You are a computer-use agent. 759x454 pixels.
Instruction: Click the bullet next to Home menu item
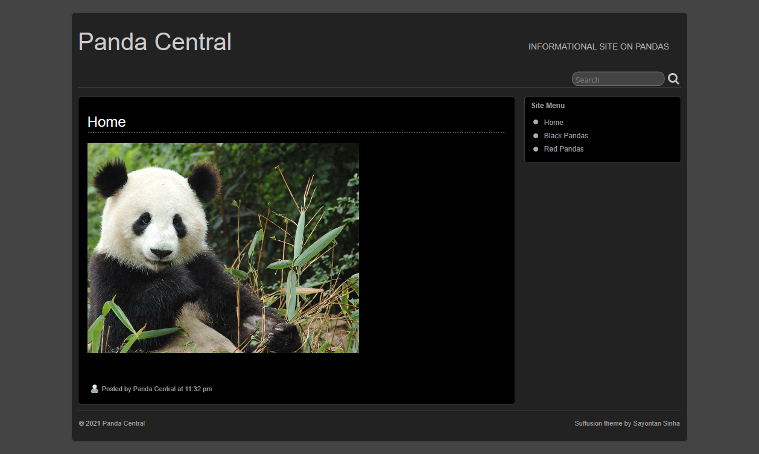pos(536,122)
